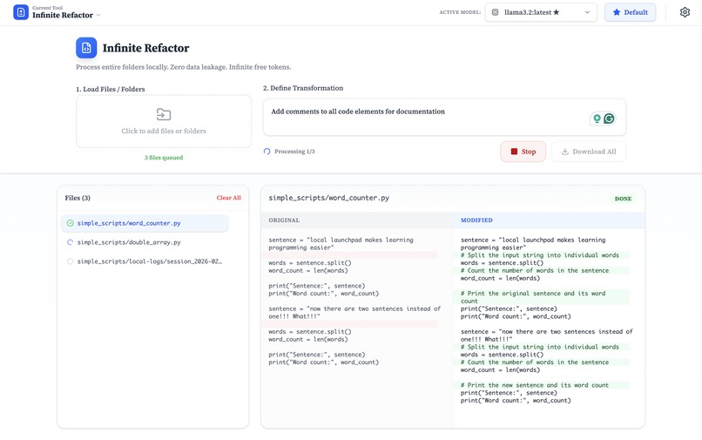The image size is (702, 440).
Task: Click the ACTIVE MODEL label
Action: pos(460,12)
